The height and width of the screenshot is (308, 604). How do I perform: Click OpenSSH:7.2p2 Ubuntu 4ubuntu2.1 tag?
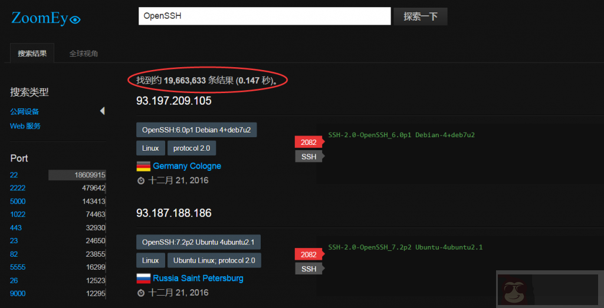pyautogui.click(x=198, y=242)
